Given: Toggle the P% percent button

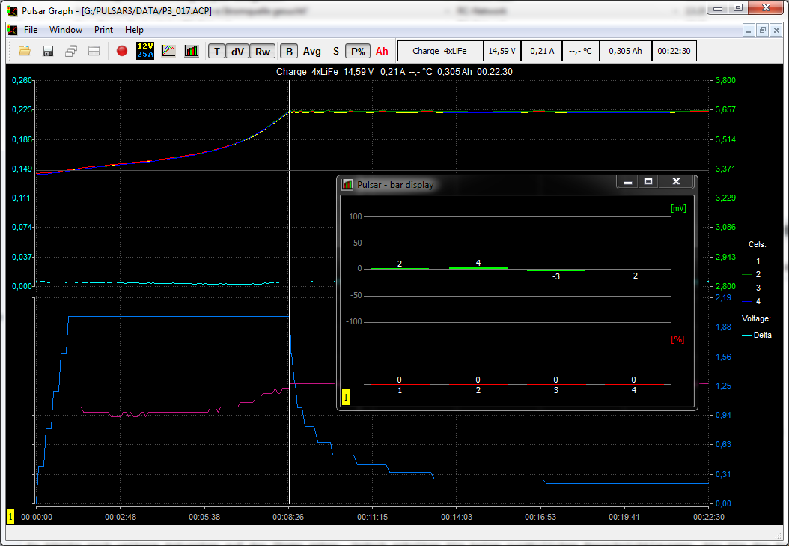Looking at the screenshot, I should coord(358,52).
